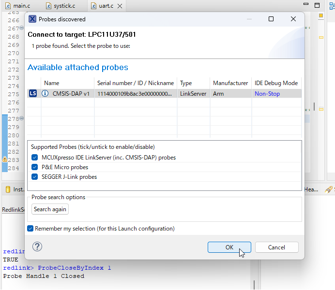Click Probe Handle 1 Closed console text
Viewport: 335px width, 290px height.
[x=44, y=276]
